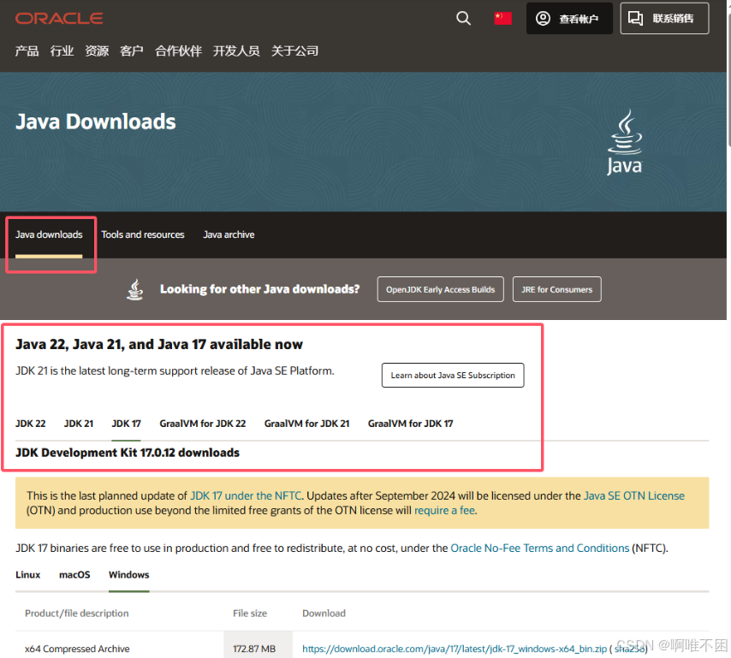Image resolution: width=731 pixels, height=658 pixels.
Task: Open the JDK 17 under the NFTC link
Action: pyautogui.click(x=246, y=495)
